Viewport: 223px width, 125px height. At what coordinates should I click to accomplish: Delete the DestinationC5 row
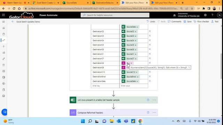click(150, 45)
